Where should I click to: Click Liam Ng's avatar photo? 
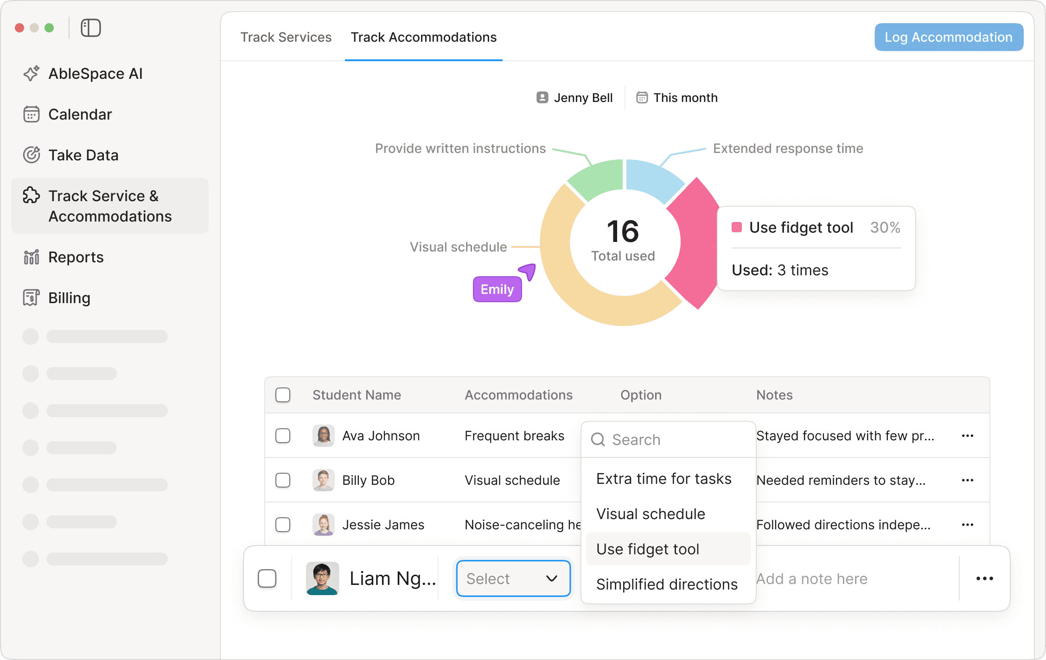pyautogui.click(x=323, y=578)
